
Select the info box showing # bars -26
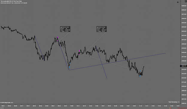coord(65,29)
